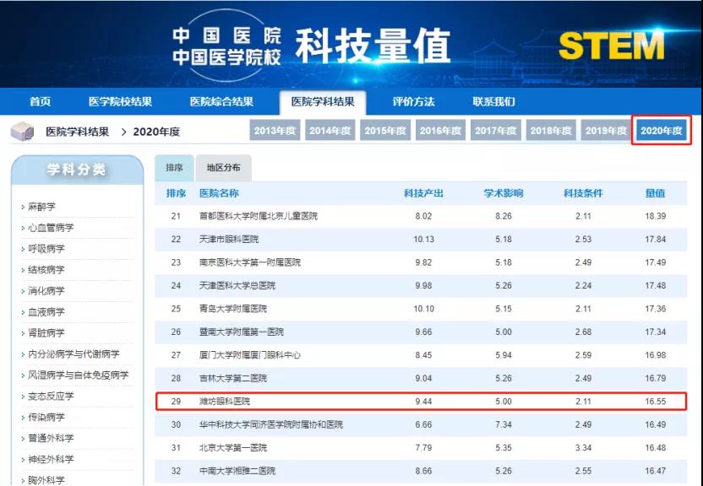Click 潍坊眼科医院 in row 29

(225, 402)
